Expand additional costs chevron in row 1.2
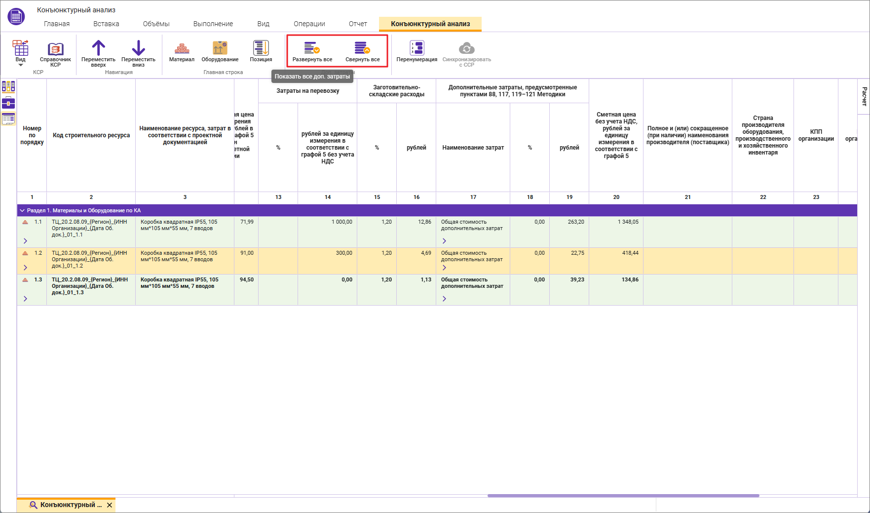 click(444, 268)
